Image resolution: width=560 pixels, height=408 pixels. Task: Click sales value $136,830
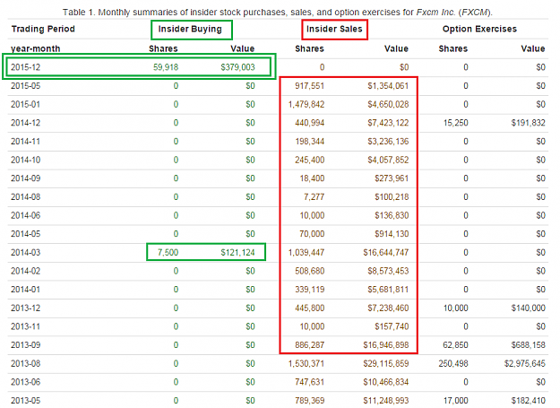click(x=392, y=215)
